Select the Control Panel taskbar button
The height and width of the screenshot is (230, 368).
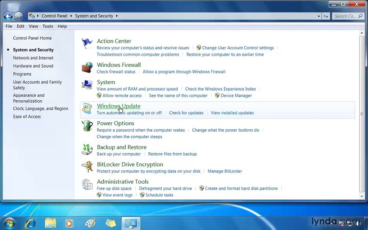pos(131,223)
